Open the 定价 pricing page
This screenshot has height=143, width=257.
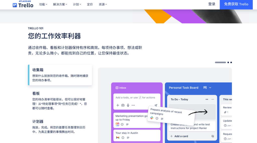90,5
